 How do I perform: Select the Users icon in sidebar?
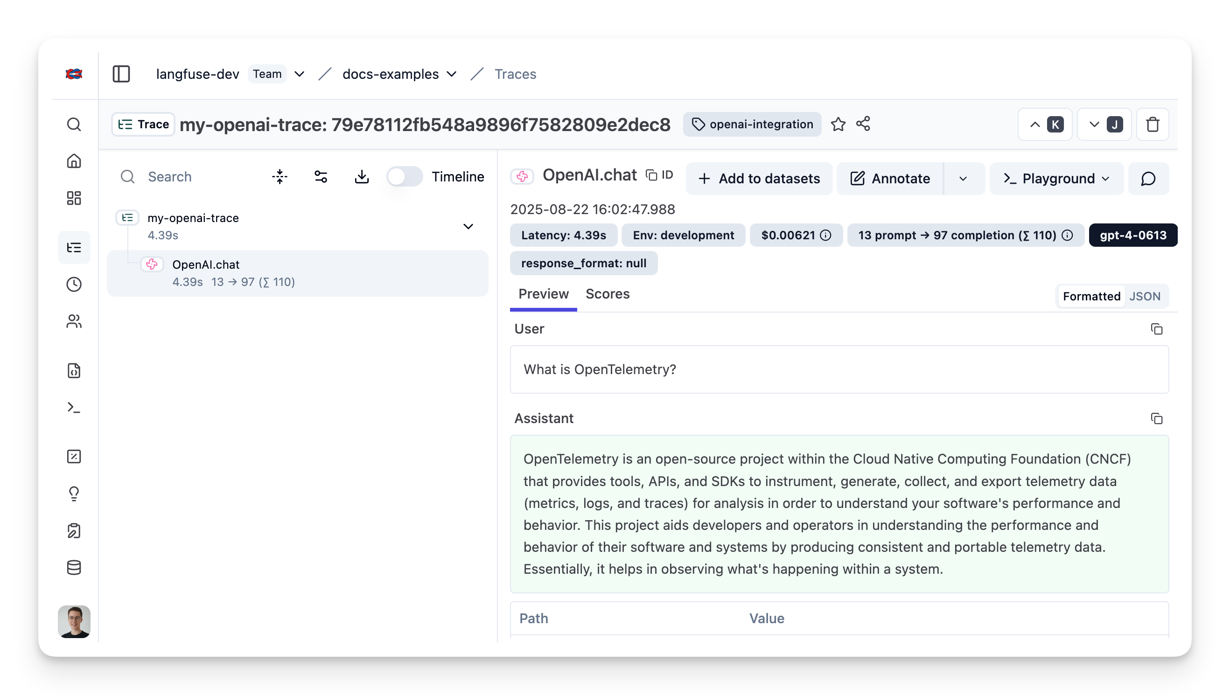pyautogui.click(x=74, y=322)
